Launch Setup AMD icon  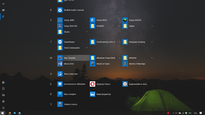(60, 20)
